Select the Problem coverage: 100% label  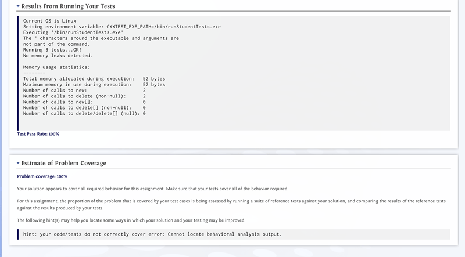coord(42,176)
